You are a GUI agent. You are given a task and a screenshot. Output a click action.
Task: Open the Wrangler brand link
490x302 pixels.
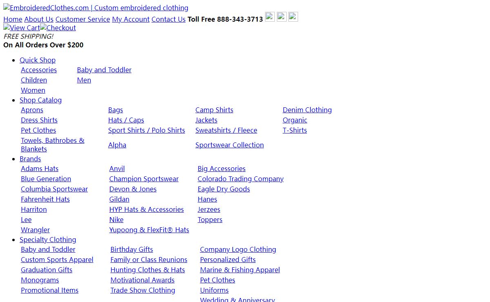(x=36, y=230)
